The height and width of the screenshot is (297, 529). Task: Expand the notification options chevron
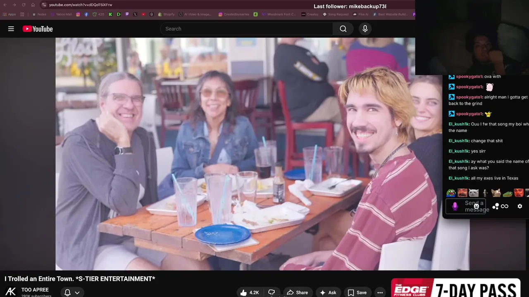point(77,293)
